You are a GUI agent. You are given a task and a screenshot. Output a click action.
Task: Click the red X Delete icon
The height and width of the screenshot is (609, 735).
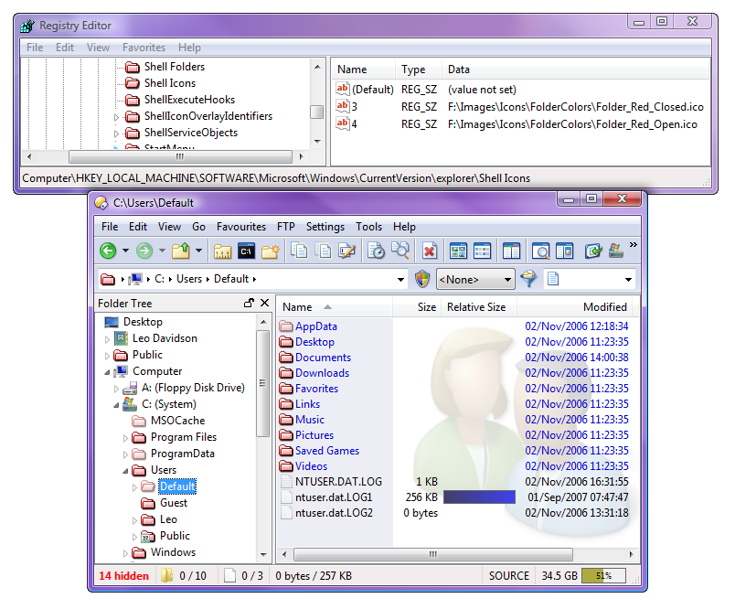[x=430, y=251]
